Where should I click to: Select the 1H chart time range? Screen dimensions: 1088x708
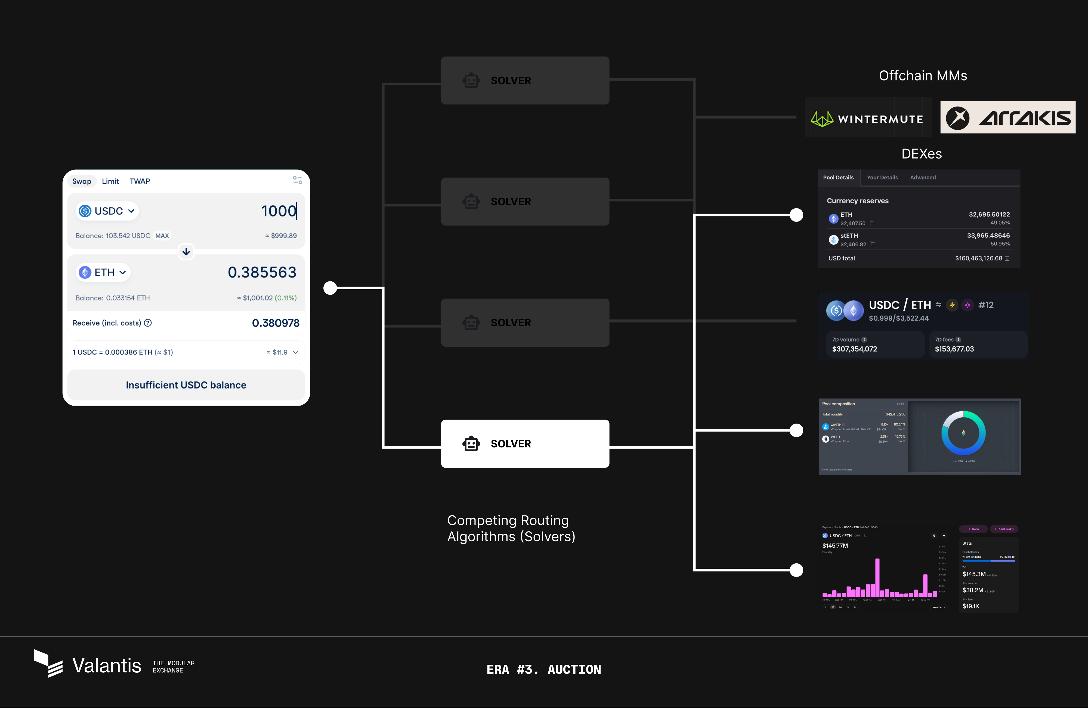(x=826, y=607)
